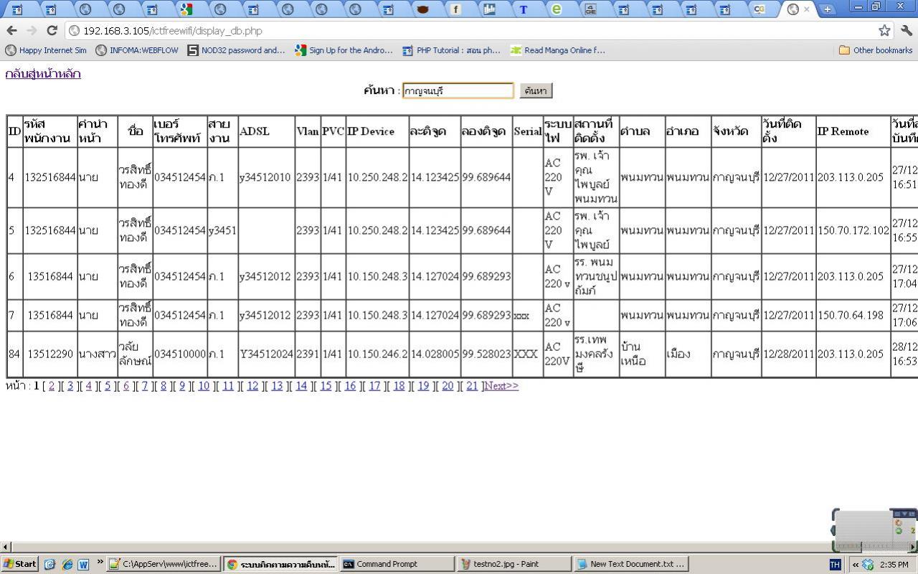Image resolution: width=918 pixels, height=574 pixels.
Task: Select install date cell 12/28/2011
Action: click(x=789, y=354)
